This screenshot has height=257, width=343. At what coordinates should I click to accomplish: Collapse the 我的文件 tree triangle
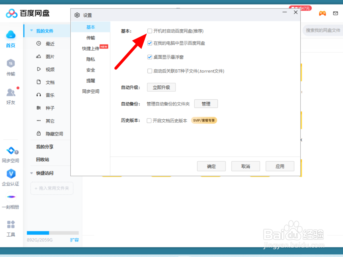coord(31,31)
